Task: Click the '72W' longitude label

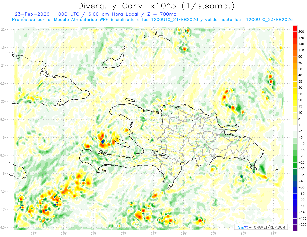Action: pos(153,233)
